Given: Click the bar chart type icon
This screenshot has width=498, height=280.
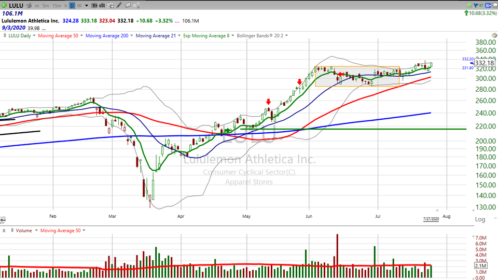Looking at the screenshot, I should pyautogui.click(x=102, y=6).
